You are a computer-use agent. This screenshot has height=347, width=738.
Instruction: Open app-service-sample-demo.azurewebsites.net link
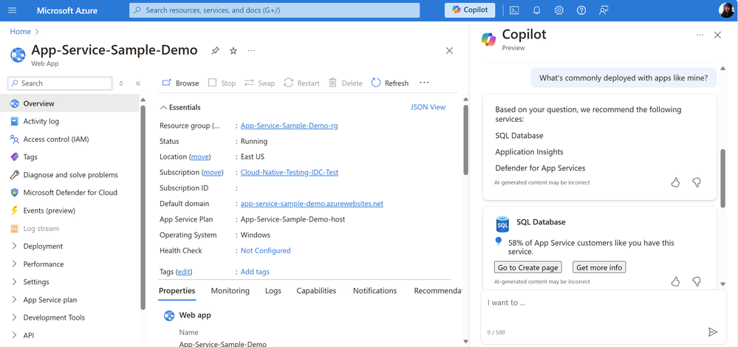click(x=312, y=204)
